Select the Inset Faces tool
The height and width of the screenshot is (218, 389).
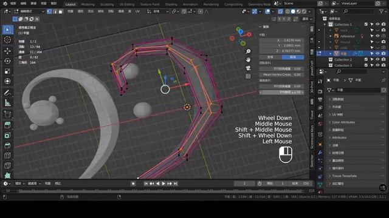7,135
